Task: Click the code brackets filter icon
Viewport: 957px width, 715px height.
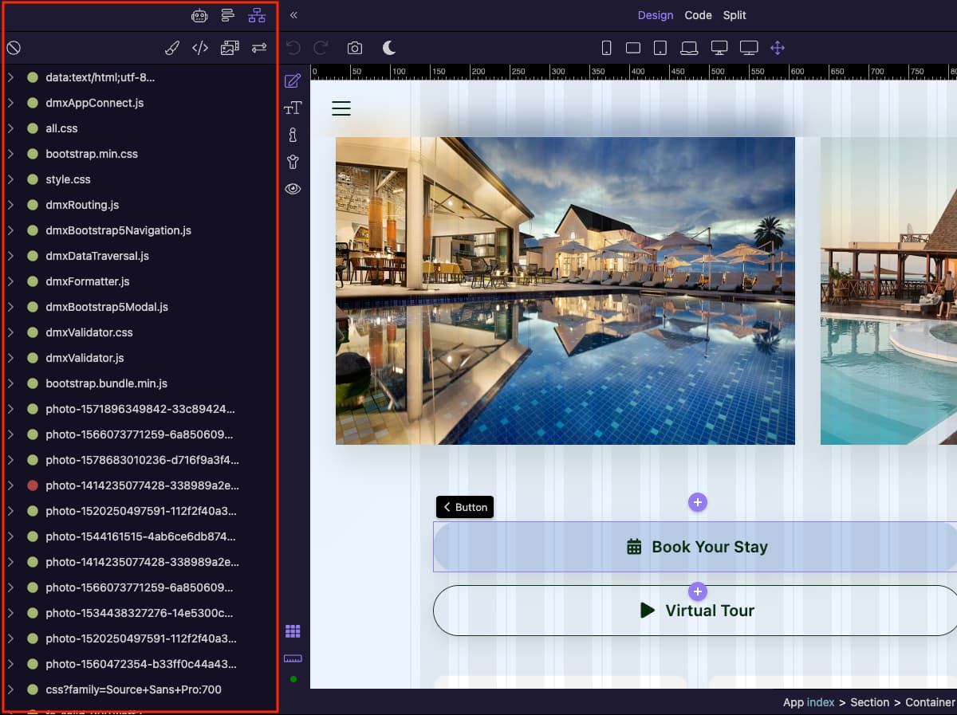Action: tap(200, 48)
